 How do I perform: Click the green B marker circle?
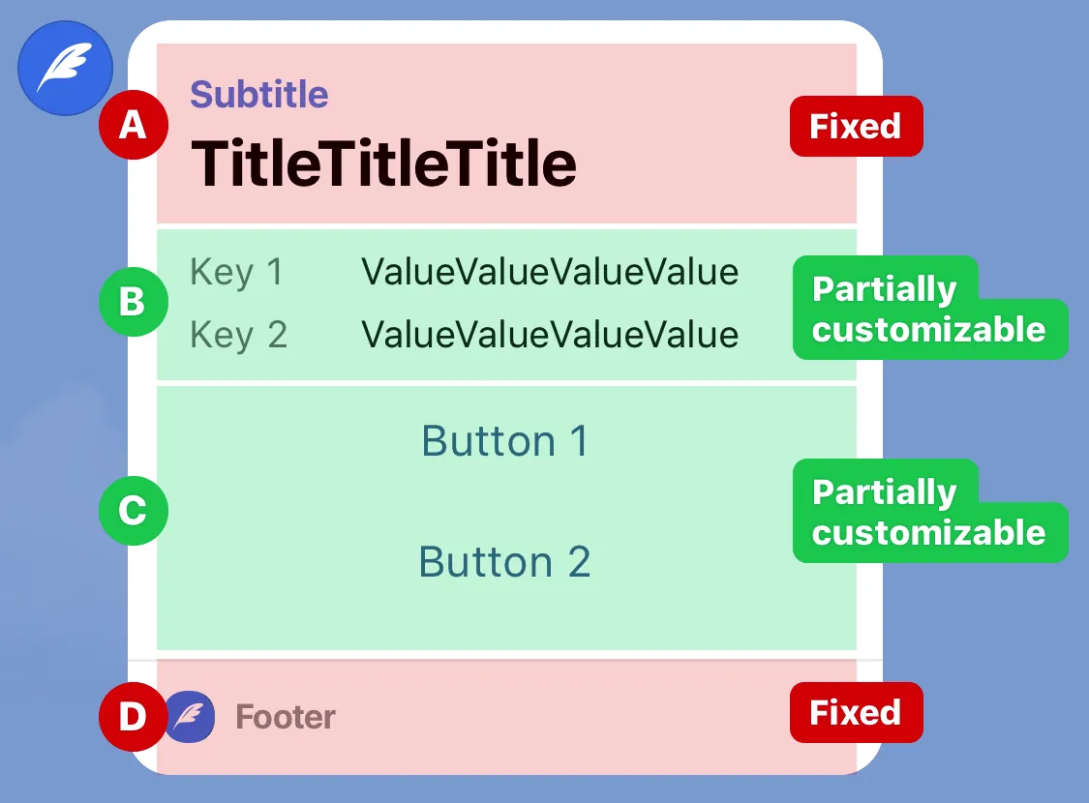(134, 302)
